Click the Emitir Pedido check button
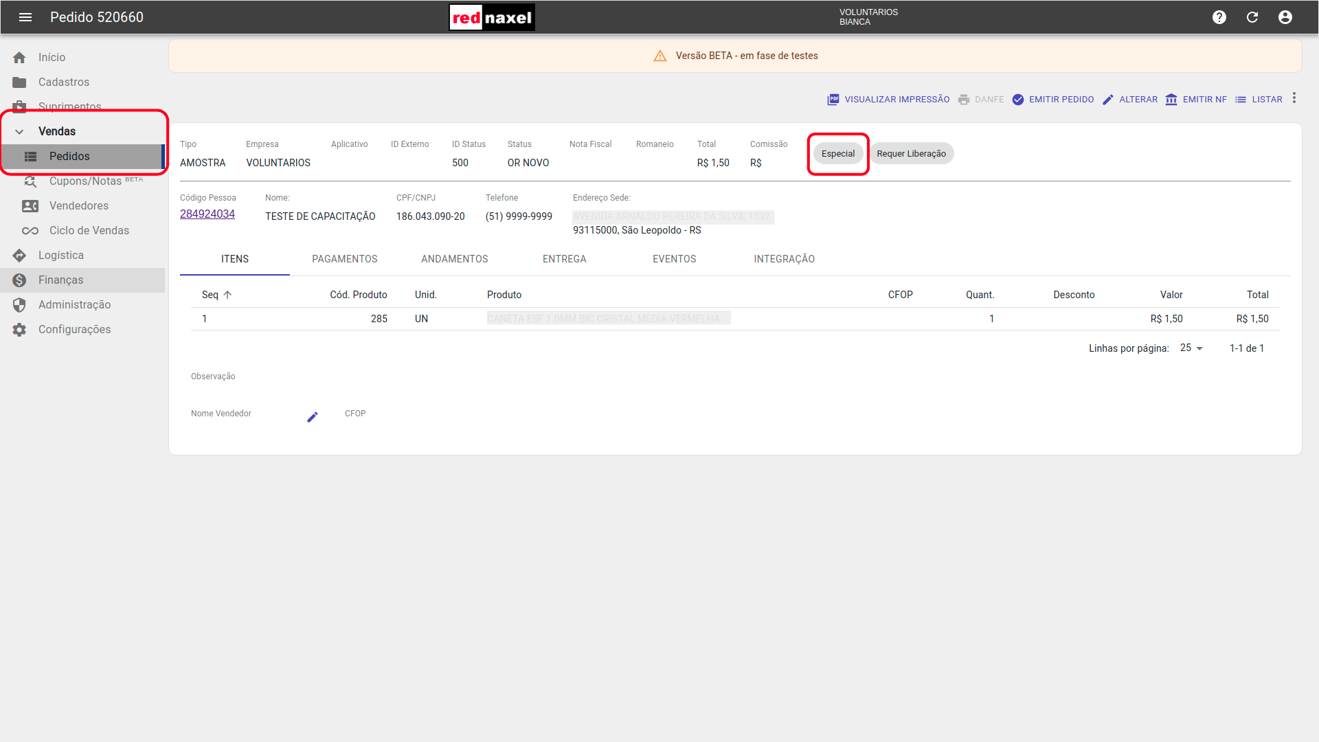 pyautogui.click(x=1053, y=100)
